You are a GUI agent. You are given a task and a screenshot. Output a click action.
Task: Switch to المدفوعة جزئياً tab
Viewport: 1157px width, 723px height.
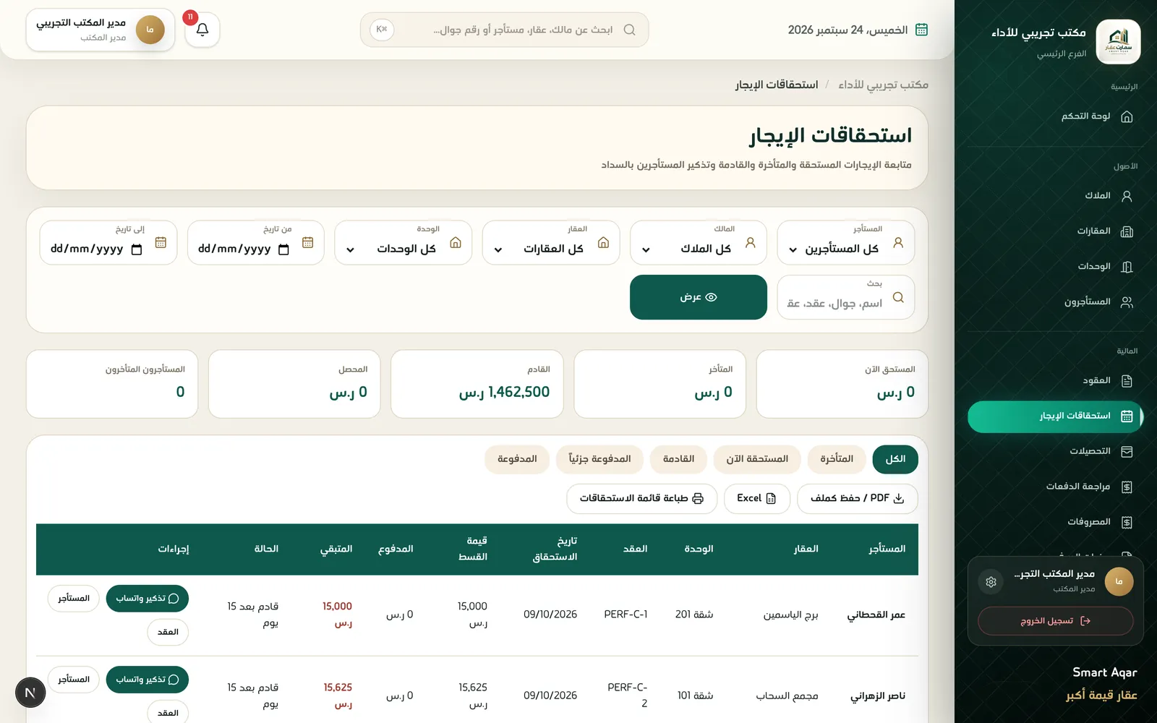tap(599, 459)
